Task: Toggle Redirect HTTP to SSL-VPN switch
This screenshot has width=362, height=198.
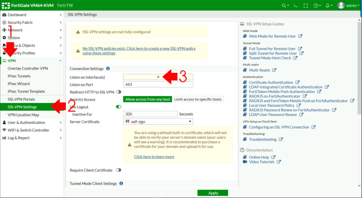Action: [x=118, y=92]
